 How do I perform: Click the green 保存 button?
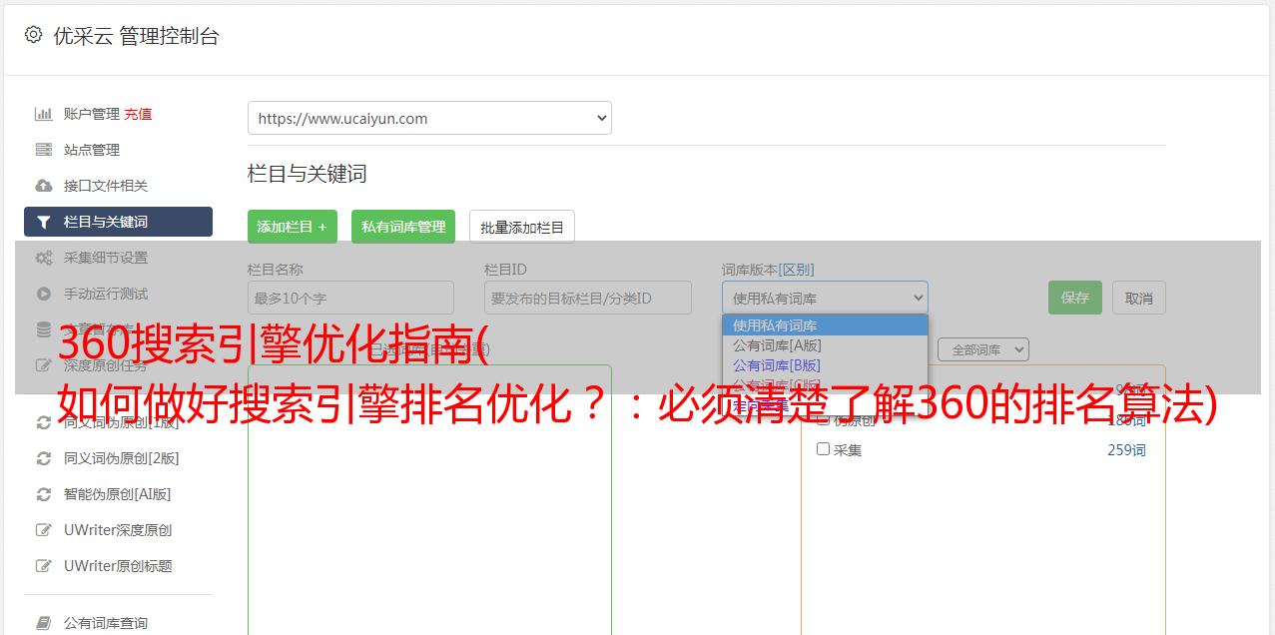pos(1075,298)
